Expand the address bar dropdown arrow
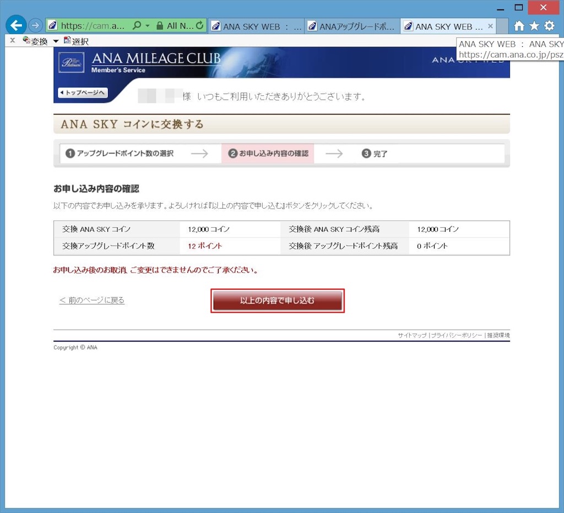This screenshot has width=564, height=513. (x=148, y=26)
